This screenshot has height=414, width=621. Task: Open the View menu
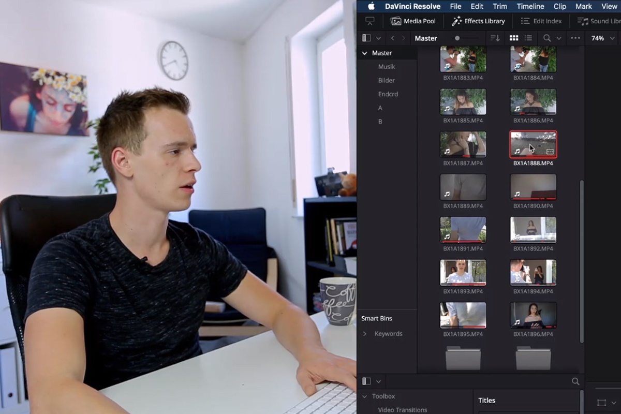tap(609, 6)
